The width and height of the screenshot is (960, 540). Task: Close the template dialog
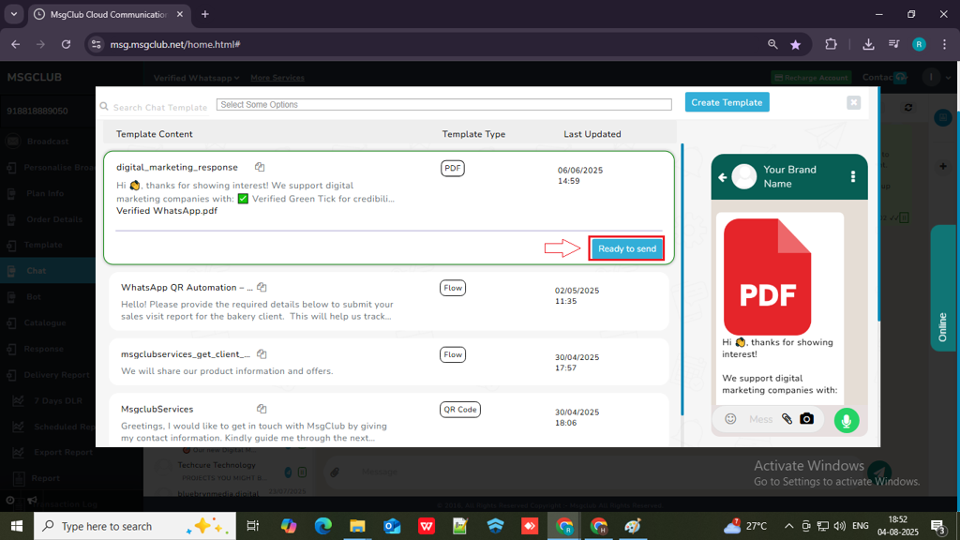pos(853,102)
